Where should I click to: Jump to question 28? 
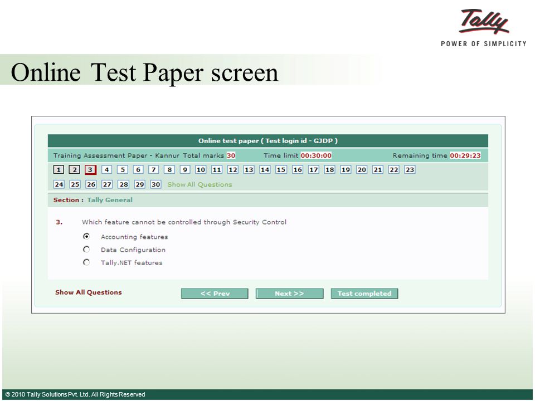(124, 184)
